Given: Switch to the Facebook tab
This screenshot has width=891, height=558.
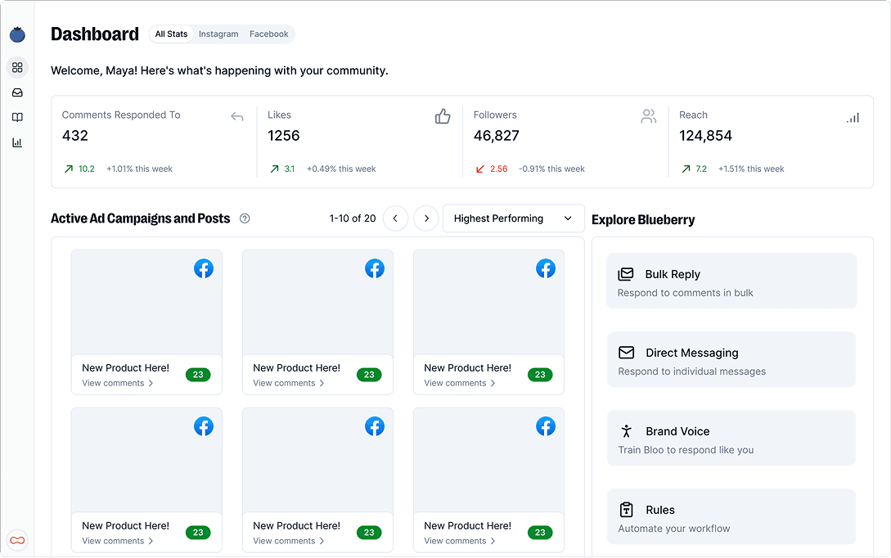Looking at the screenshot, I should tap(268, 34).
